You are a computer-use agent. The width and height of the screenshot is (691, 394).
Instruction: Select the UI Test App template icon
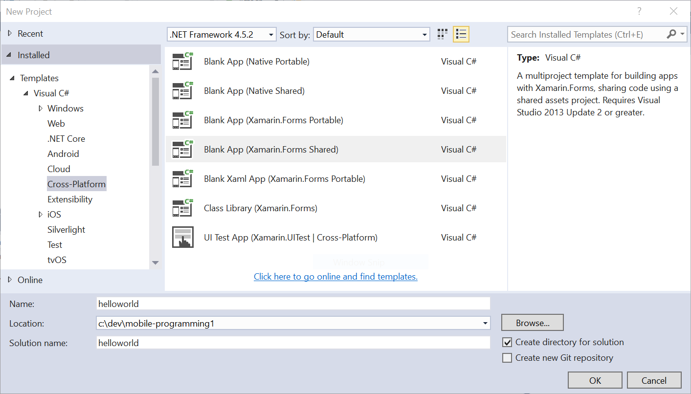pos(183,237)
